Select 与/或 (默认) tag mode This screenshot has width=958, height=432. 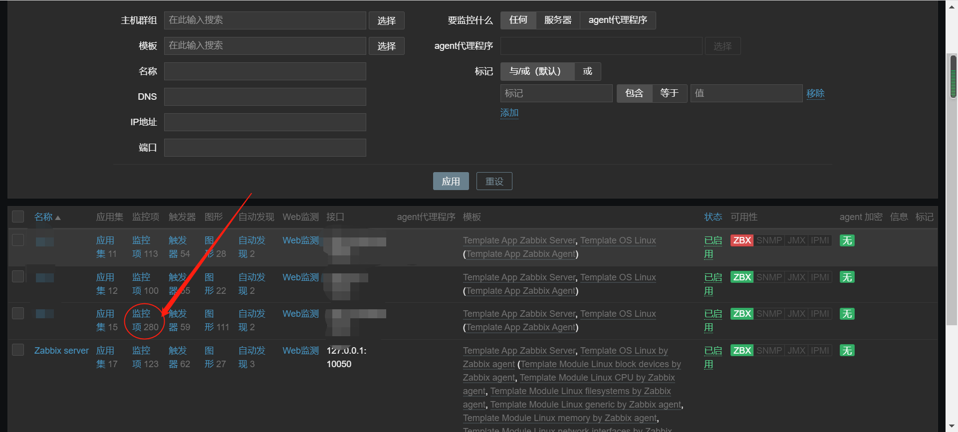tap(537, 71)
